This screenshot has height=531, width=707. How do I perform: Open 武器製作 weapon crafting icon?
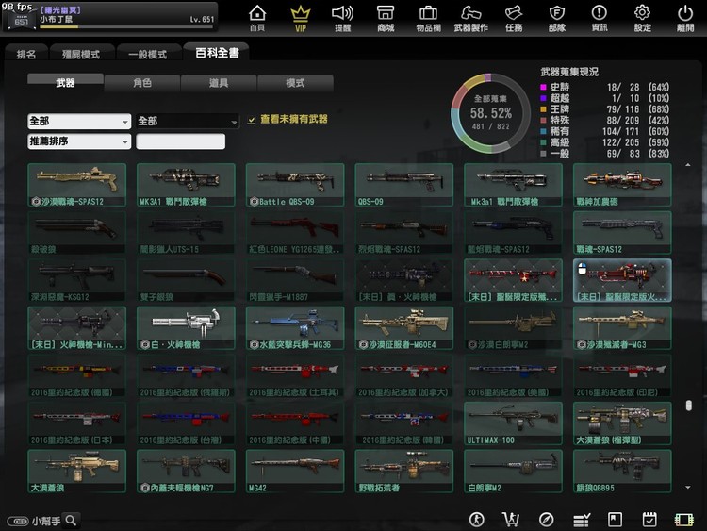click(x=470, y=18)
